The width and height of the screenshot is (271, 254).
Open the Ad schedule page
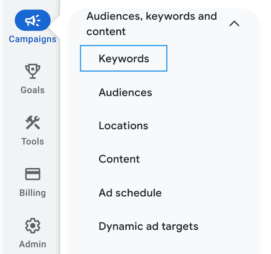(x=130, y=193)
